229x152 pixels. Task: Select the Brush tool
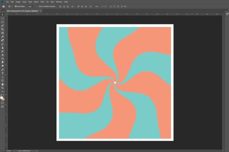(2, 44)
